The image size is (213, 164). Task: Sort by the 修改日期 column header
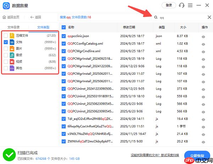tap(129, 27)
